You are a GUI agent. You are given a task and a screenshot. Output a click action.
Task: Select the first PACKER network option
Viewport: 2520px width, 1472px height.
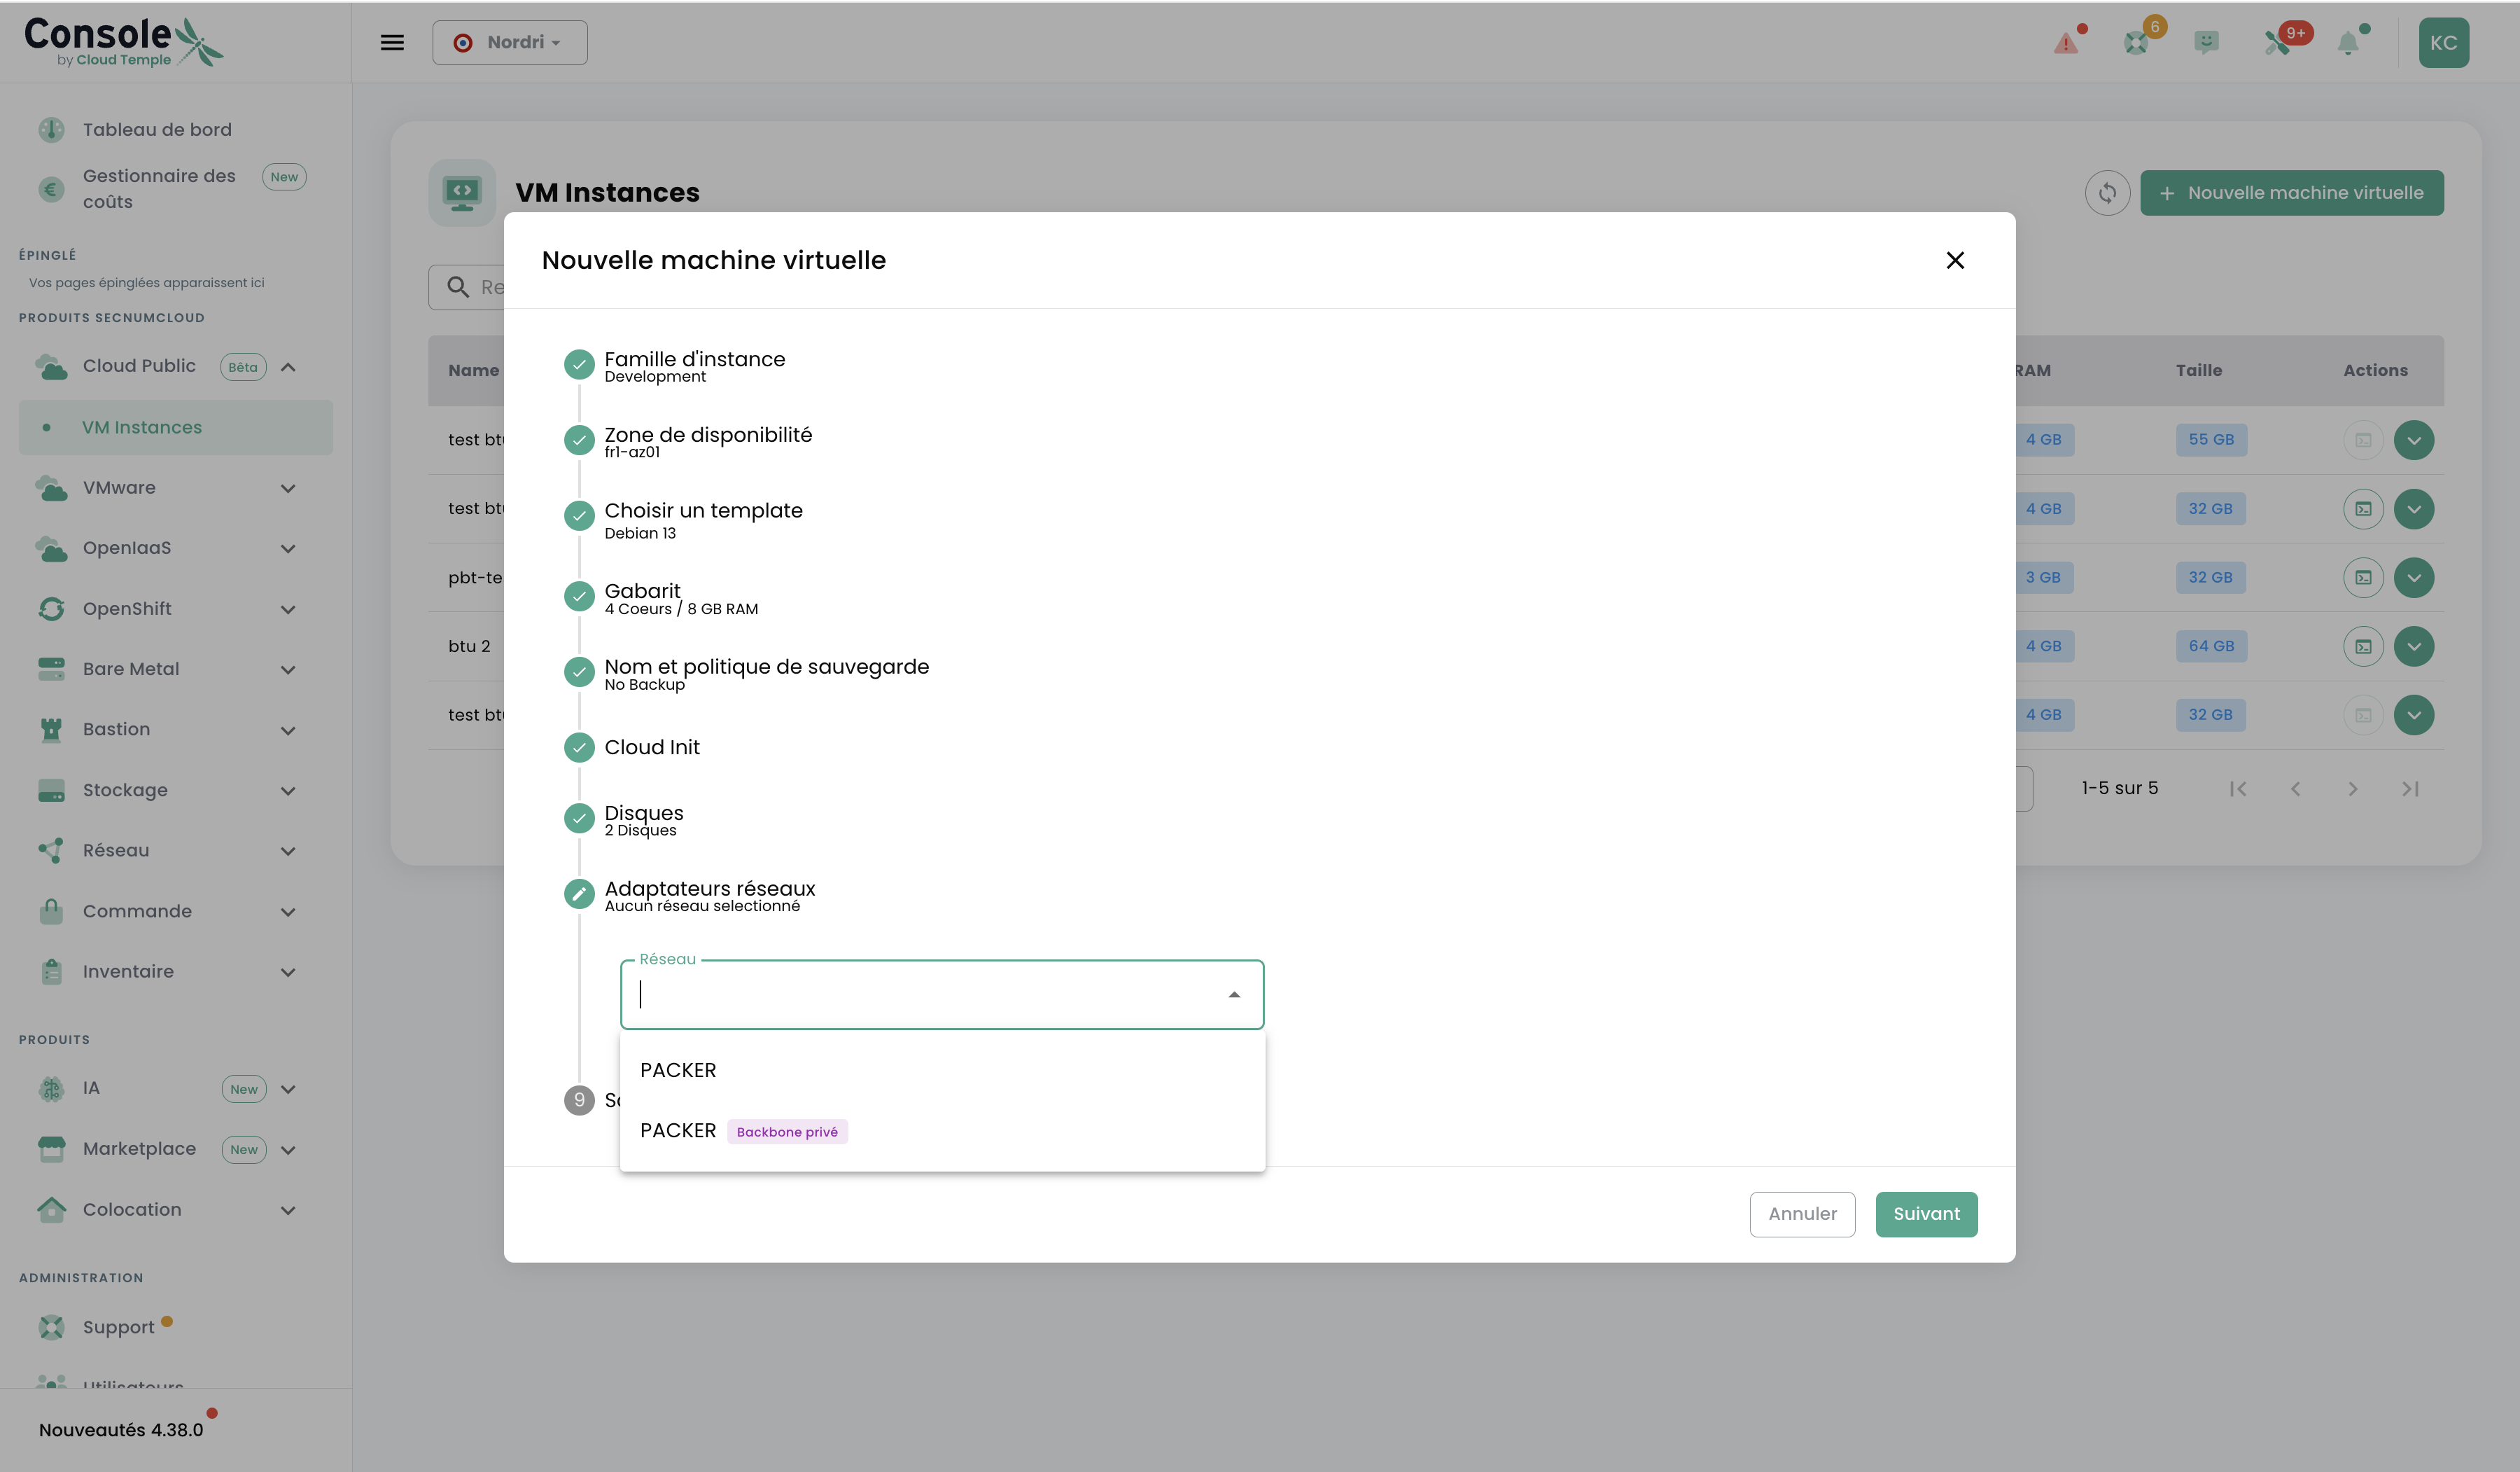pyautogui.click(x=942, y=1070)
